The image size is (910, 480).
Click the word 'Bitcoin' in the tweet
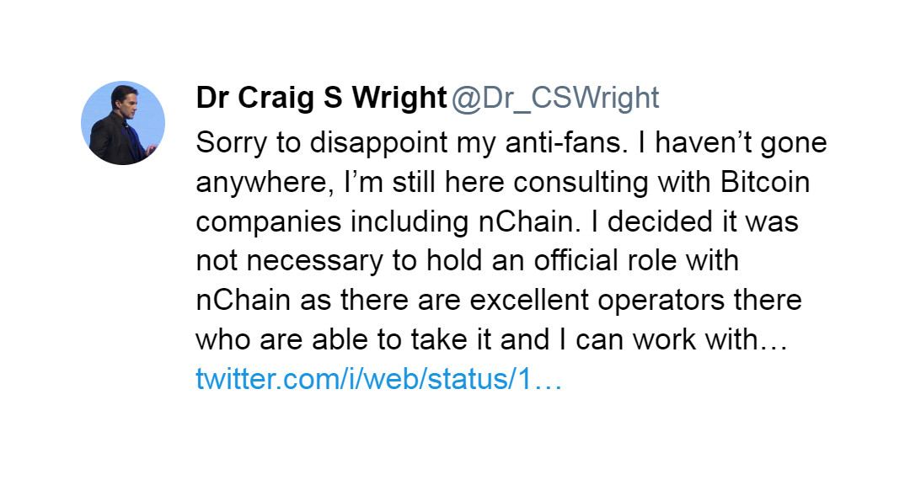click(765, 182)
